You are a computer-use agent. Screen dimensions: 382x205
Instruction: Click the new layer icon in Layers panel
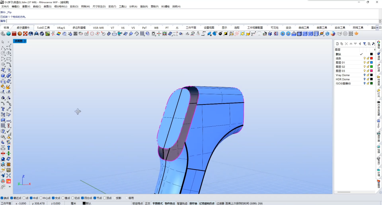pos(337,44)
